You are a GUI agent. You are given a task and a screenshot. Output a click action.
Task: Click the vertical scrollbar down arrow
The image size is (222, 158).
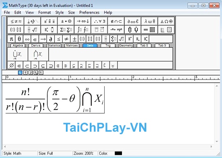[217, 141]
